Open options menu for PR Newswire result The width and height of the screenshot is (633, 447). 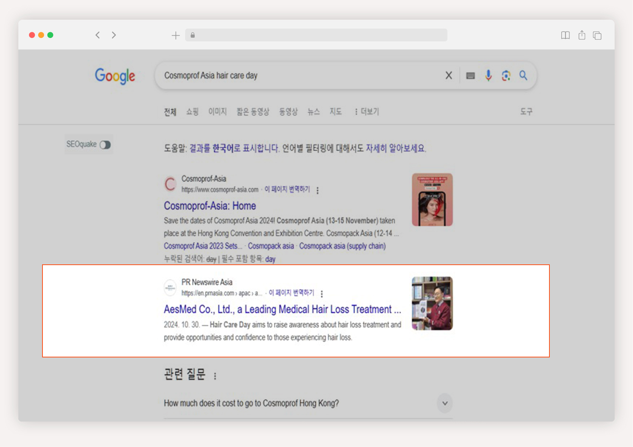322,294
